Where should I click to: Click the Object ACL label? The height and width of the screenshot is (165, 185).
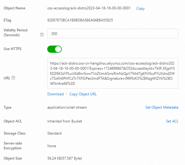pos(13,121)
